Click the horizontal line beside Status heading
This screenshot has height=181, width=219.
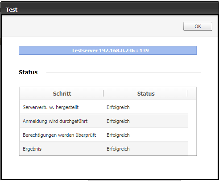[x=124, y=72]
